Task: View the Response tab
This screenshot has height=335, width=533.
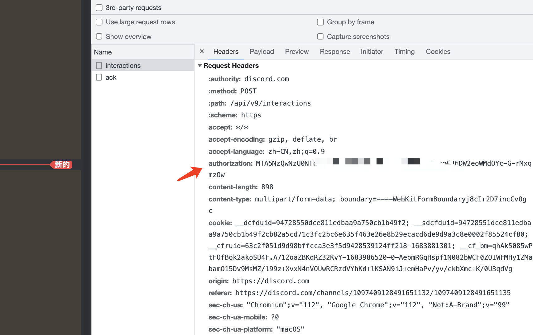Action: click(x=335, y=52)
